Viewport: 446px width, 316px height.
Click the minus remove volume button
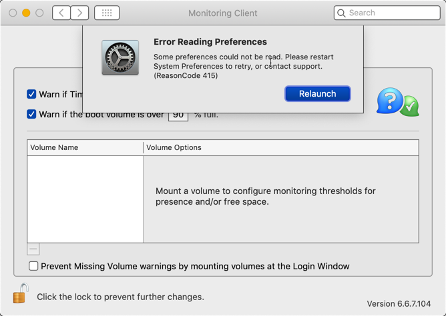(x=33, y=249)
